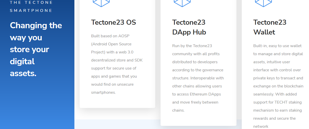This screenshot has width=309, height=129.
Task: Click the cube icon above Tectone23 Wallet
Action: 263,3
